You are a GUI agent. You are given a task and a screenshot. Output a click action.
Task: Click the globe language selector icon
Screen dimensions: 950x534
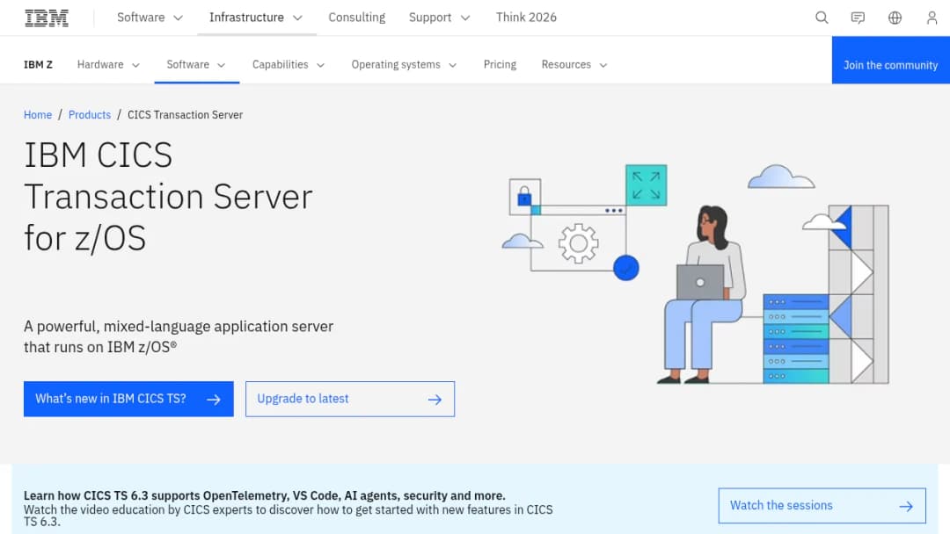[895, 18]
